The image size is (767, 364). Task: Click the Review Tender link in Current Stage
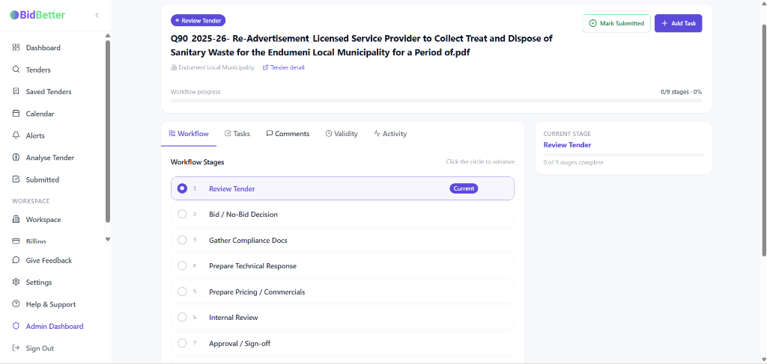pyautogui.click(x=567, y=145)
